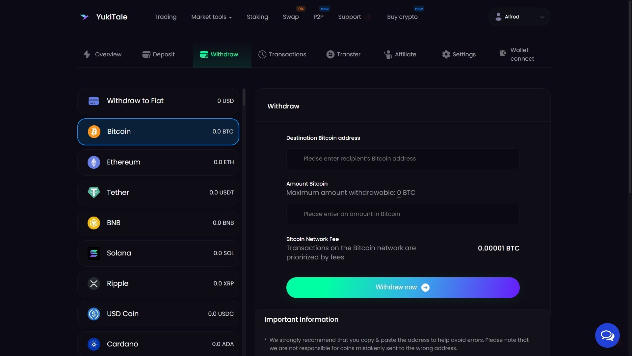Expand the Alfred account dropdown
The width and height of the screenshot is (632, 356).
pos(542,17)
